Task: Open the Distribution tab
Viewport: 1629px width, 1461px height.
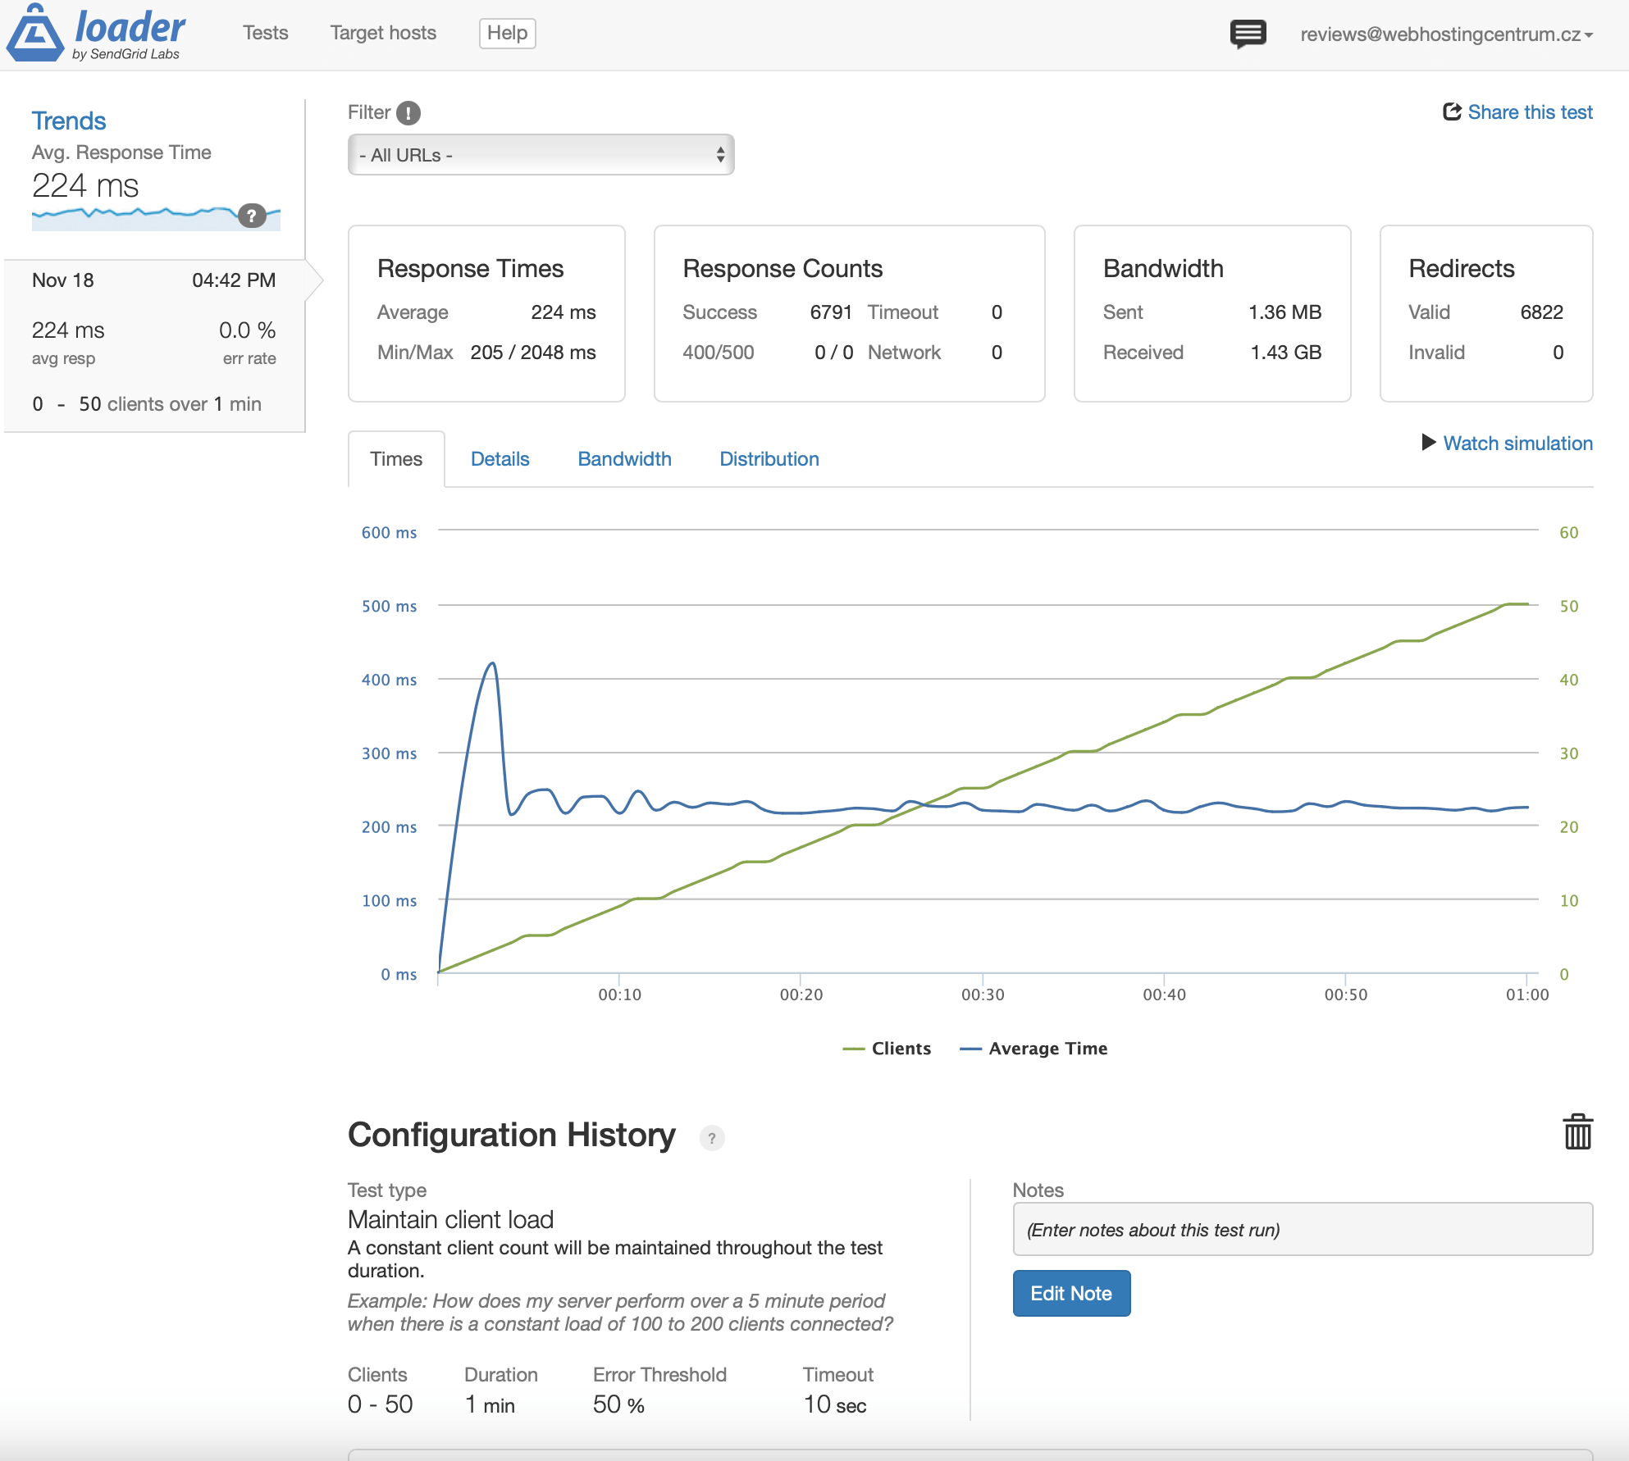Action: 769,459
